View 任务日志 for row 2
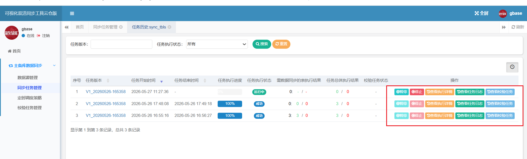This screenshot has height=159, width=527. (470, 104)
